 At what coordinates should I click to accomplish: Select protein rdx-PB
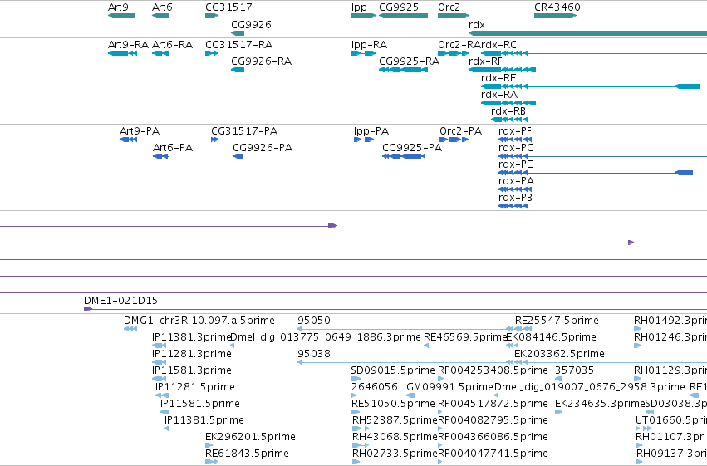point(513,206)
